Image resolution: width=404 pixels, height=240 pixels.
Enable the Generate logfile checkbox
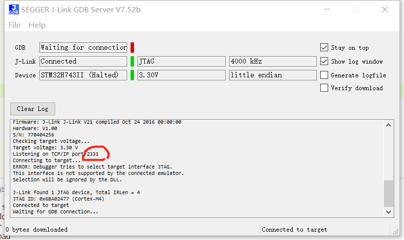pyautogui.click(x=324, y=75)
